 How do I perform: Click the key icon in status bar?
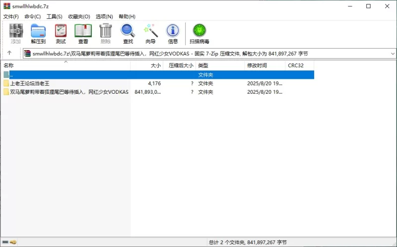13,242
